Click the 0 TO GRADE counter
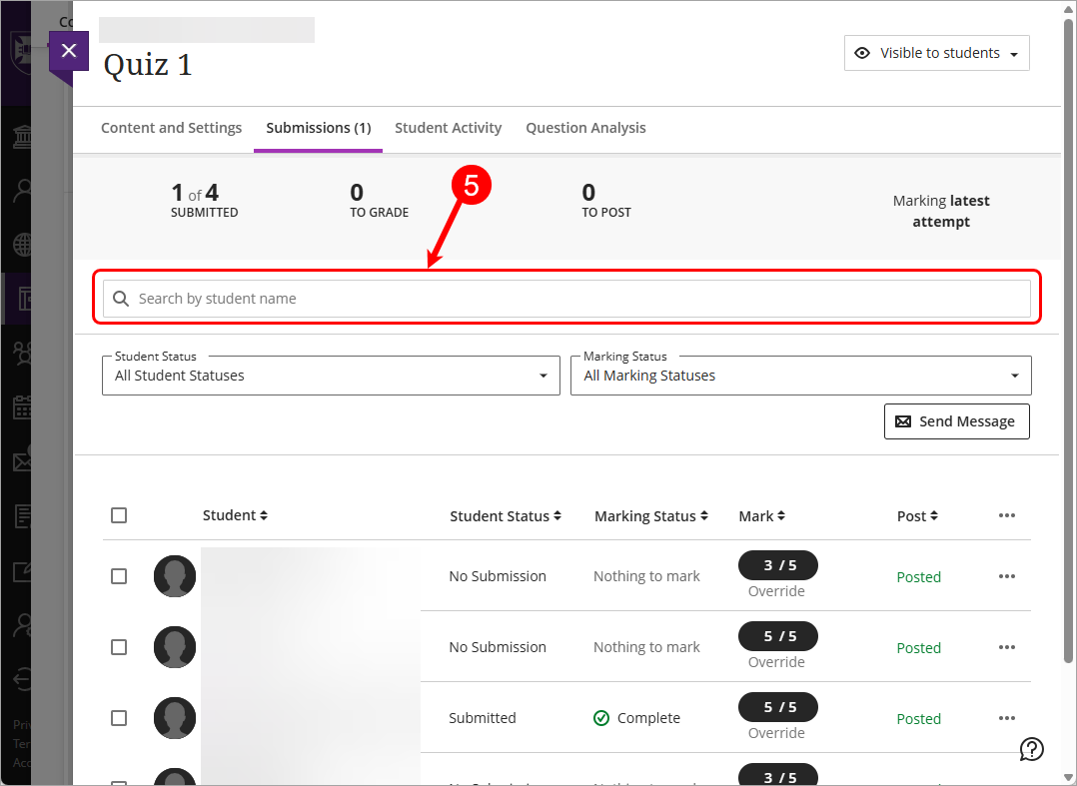 click(x=380, y=201)
